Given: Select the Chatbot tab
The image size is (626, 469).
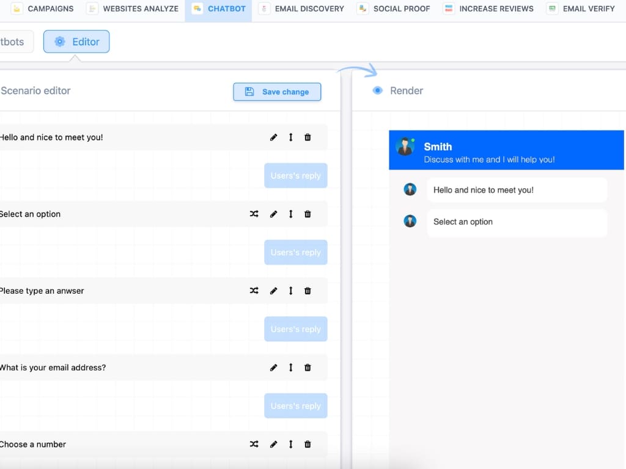Looking at the screenshot, I should (x=218, y=9).
